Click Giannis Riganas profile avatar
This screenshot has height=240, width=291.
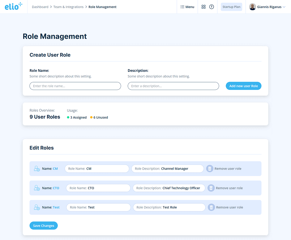tap(252, 7)
